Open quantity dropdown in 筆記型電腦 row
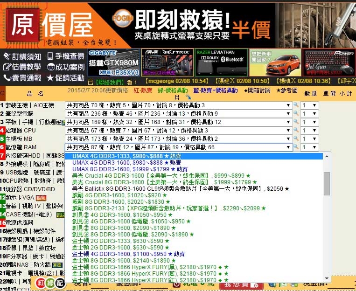Viewport: 356px width, 291px height. coord(309,114)
